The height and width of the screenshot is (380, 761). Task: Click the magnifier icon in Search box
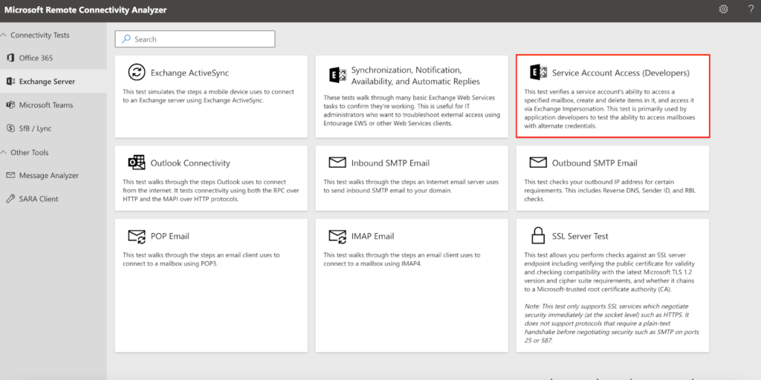coord(126,39)
